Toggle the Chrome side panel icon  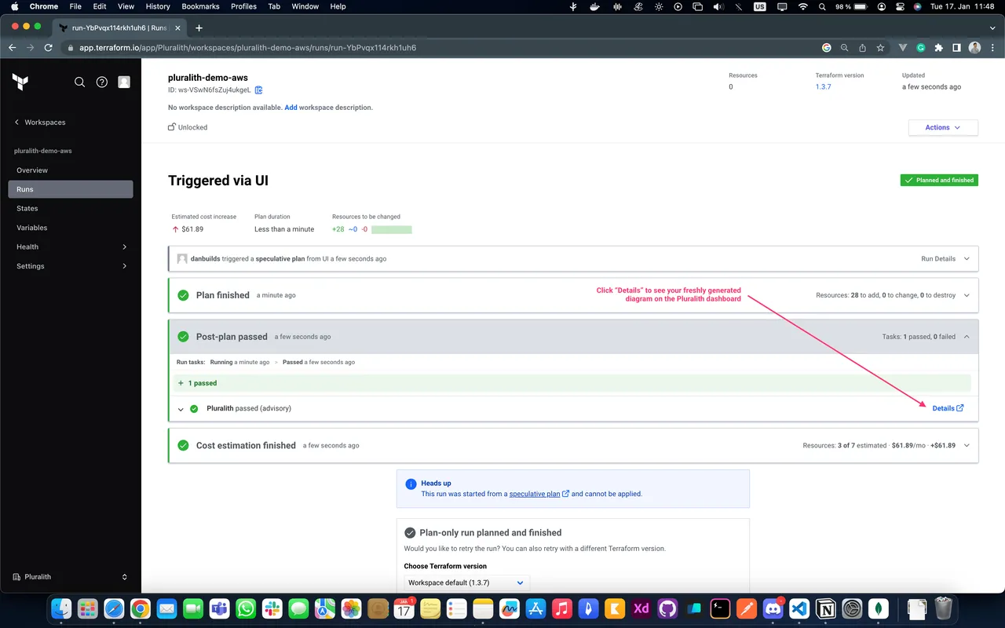point(956,48)
